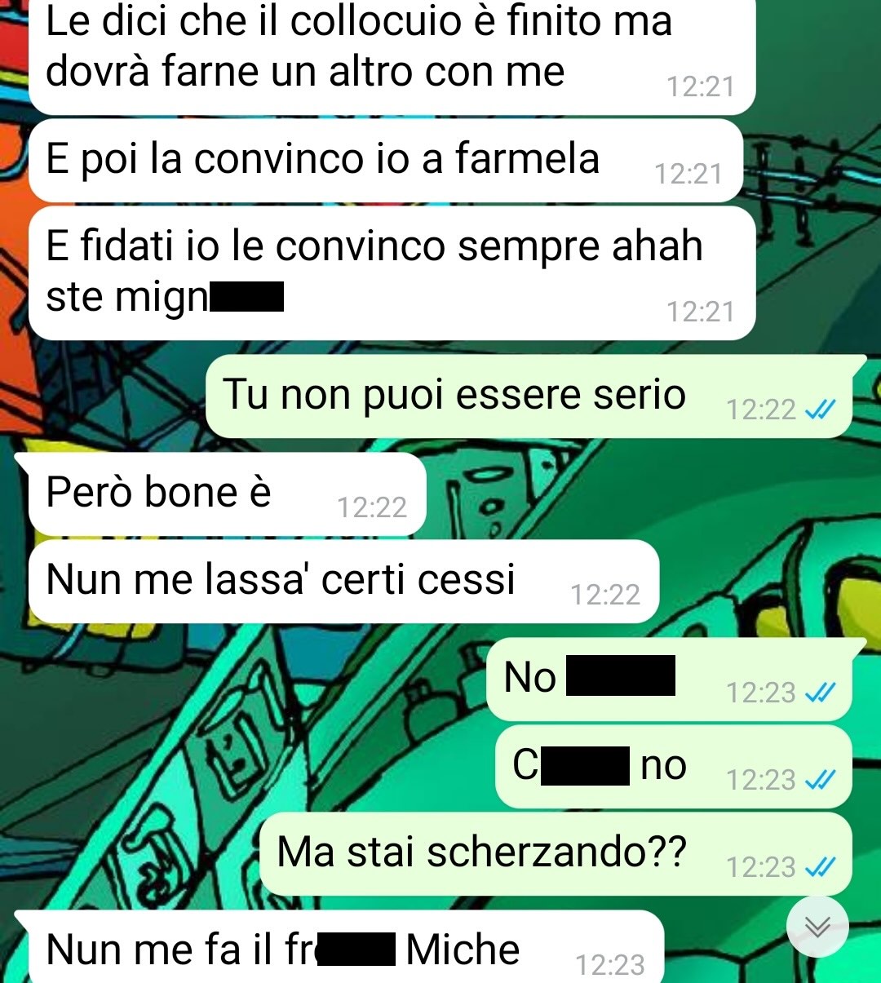Tap the word 'Miche' in the last message

[x=463, y=950]
